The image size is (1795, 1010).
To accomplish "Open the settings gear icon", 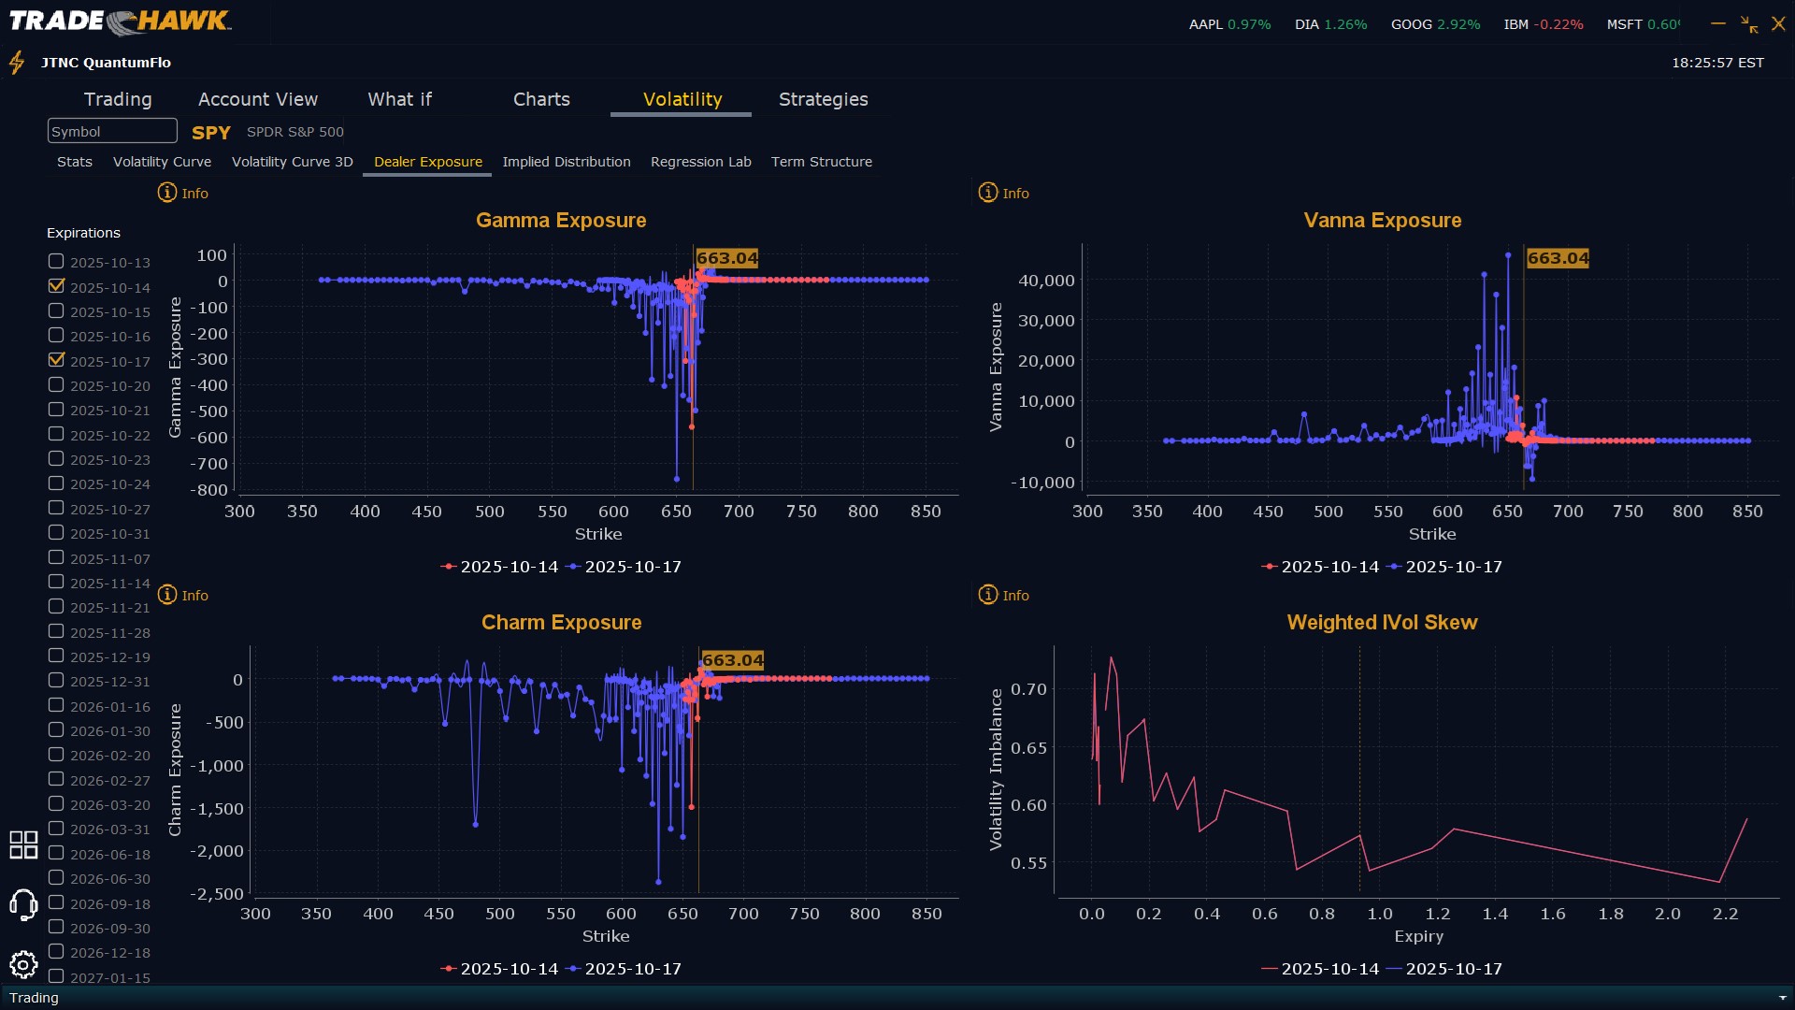I will tap(23, 964).
